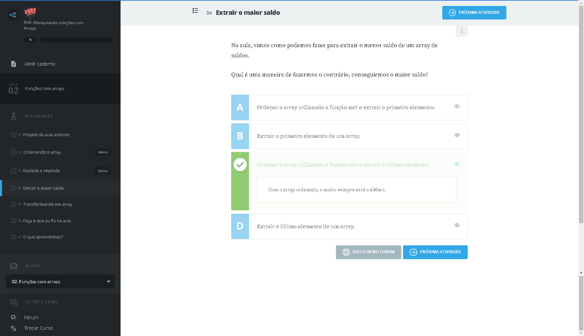Click the PHP course elephant logo
584x336 pixels.
(x=30, y=13)
